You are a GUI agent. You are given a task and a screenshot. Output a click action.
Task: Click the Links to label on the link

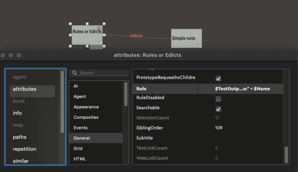point(136,36)
